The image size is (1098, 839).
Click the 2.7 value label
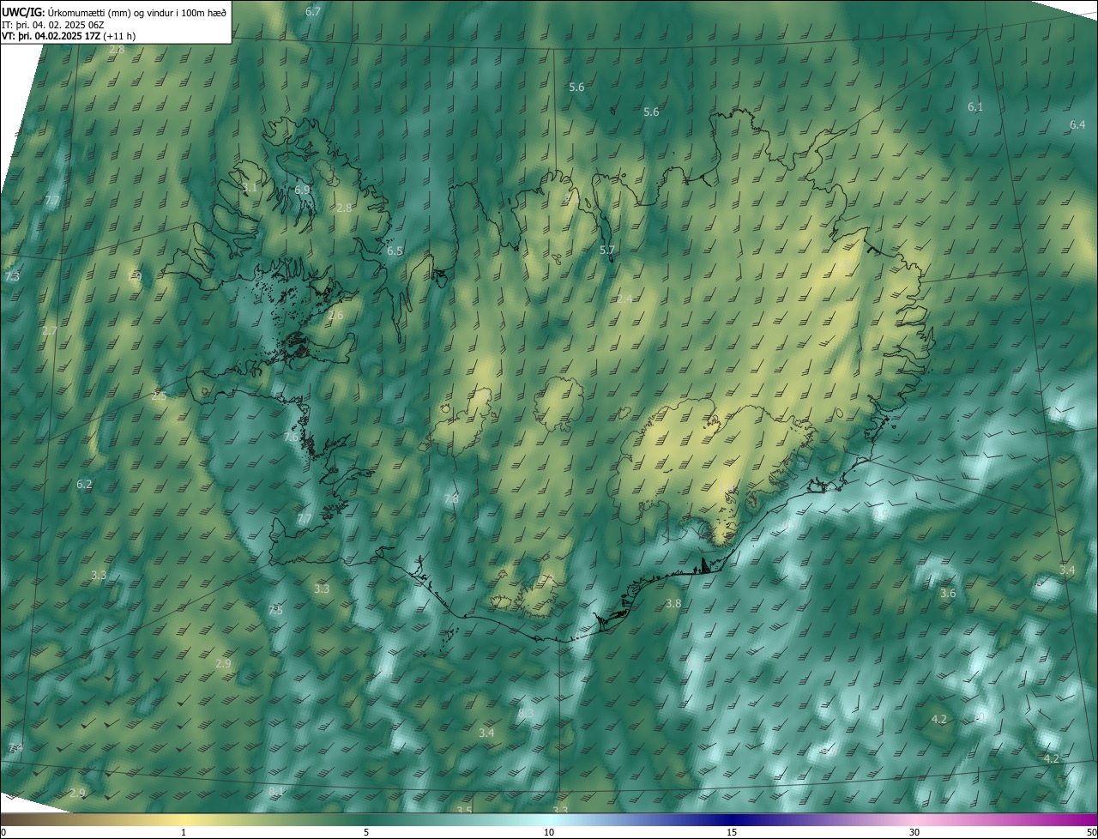point(50,330)
